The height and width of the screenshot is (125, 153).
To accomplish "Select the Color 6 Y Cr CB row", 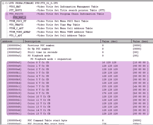I will (78, 83).
